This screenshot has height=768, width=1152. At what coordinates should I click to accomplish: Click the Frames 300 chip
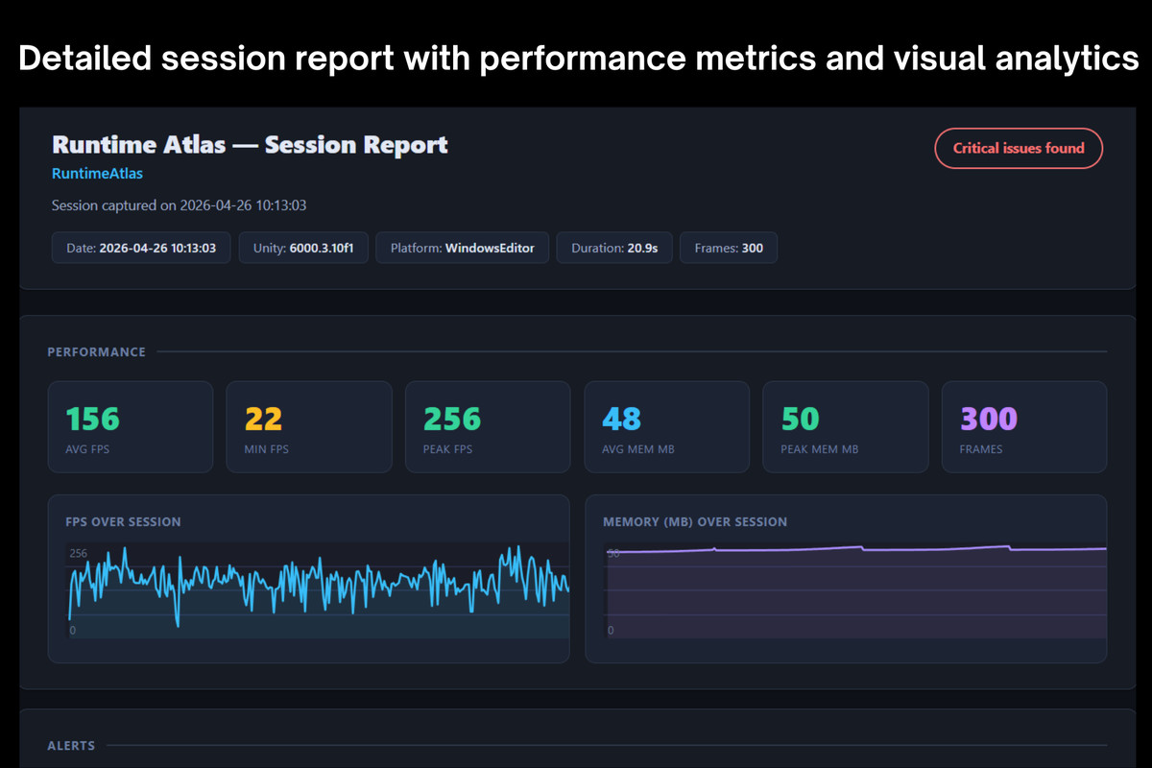[729, 248]
